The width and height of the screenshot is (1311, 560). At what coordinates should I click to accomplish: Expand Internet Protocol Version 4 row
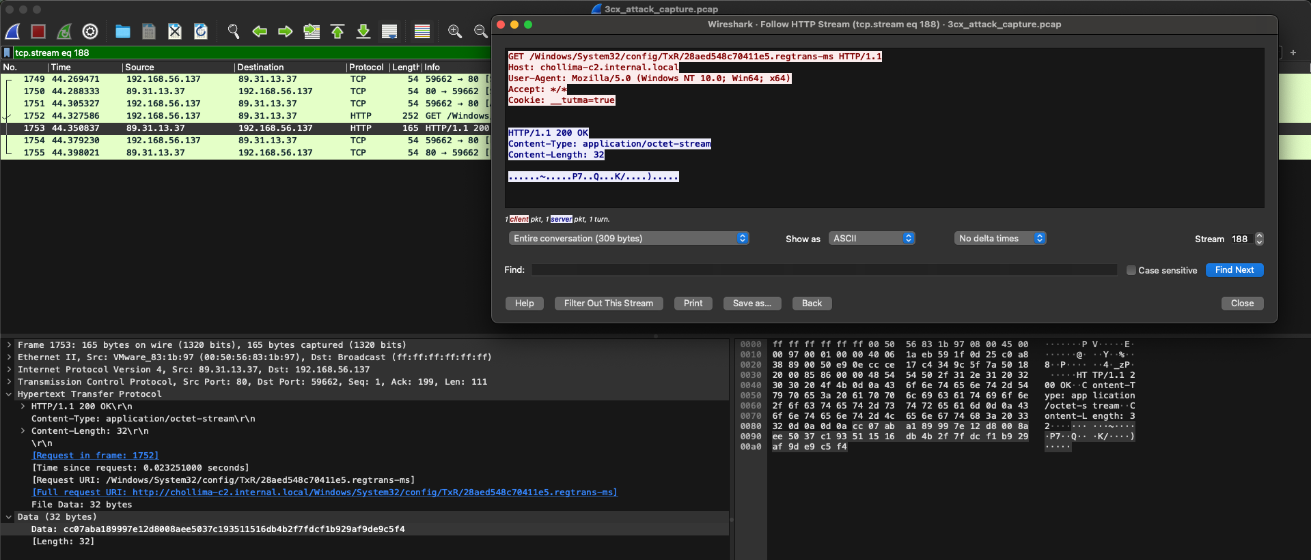pos(9,370)
